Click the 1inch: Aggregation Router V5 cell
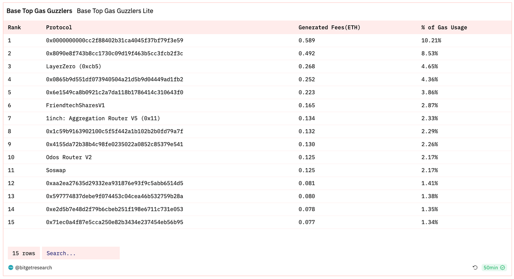The image size is (514, 279). tap(103, 118)
